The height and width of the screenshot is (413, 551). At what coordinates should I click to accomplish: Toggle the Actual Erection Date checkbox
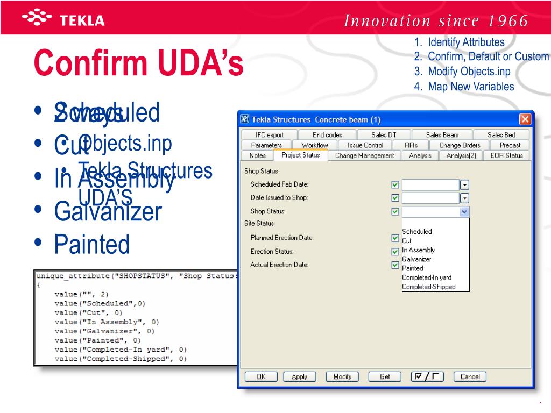(395, 265)
